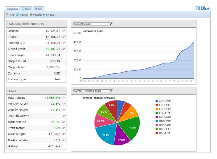Click the chart icon beside Equity
Screen dimensions: 217x159
(64, 36)
